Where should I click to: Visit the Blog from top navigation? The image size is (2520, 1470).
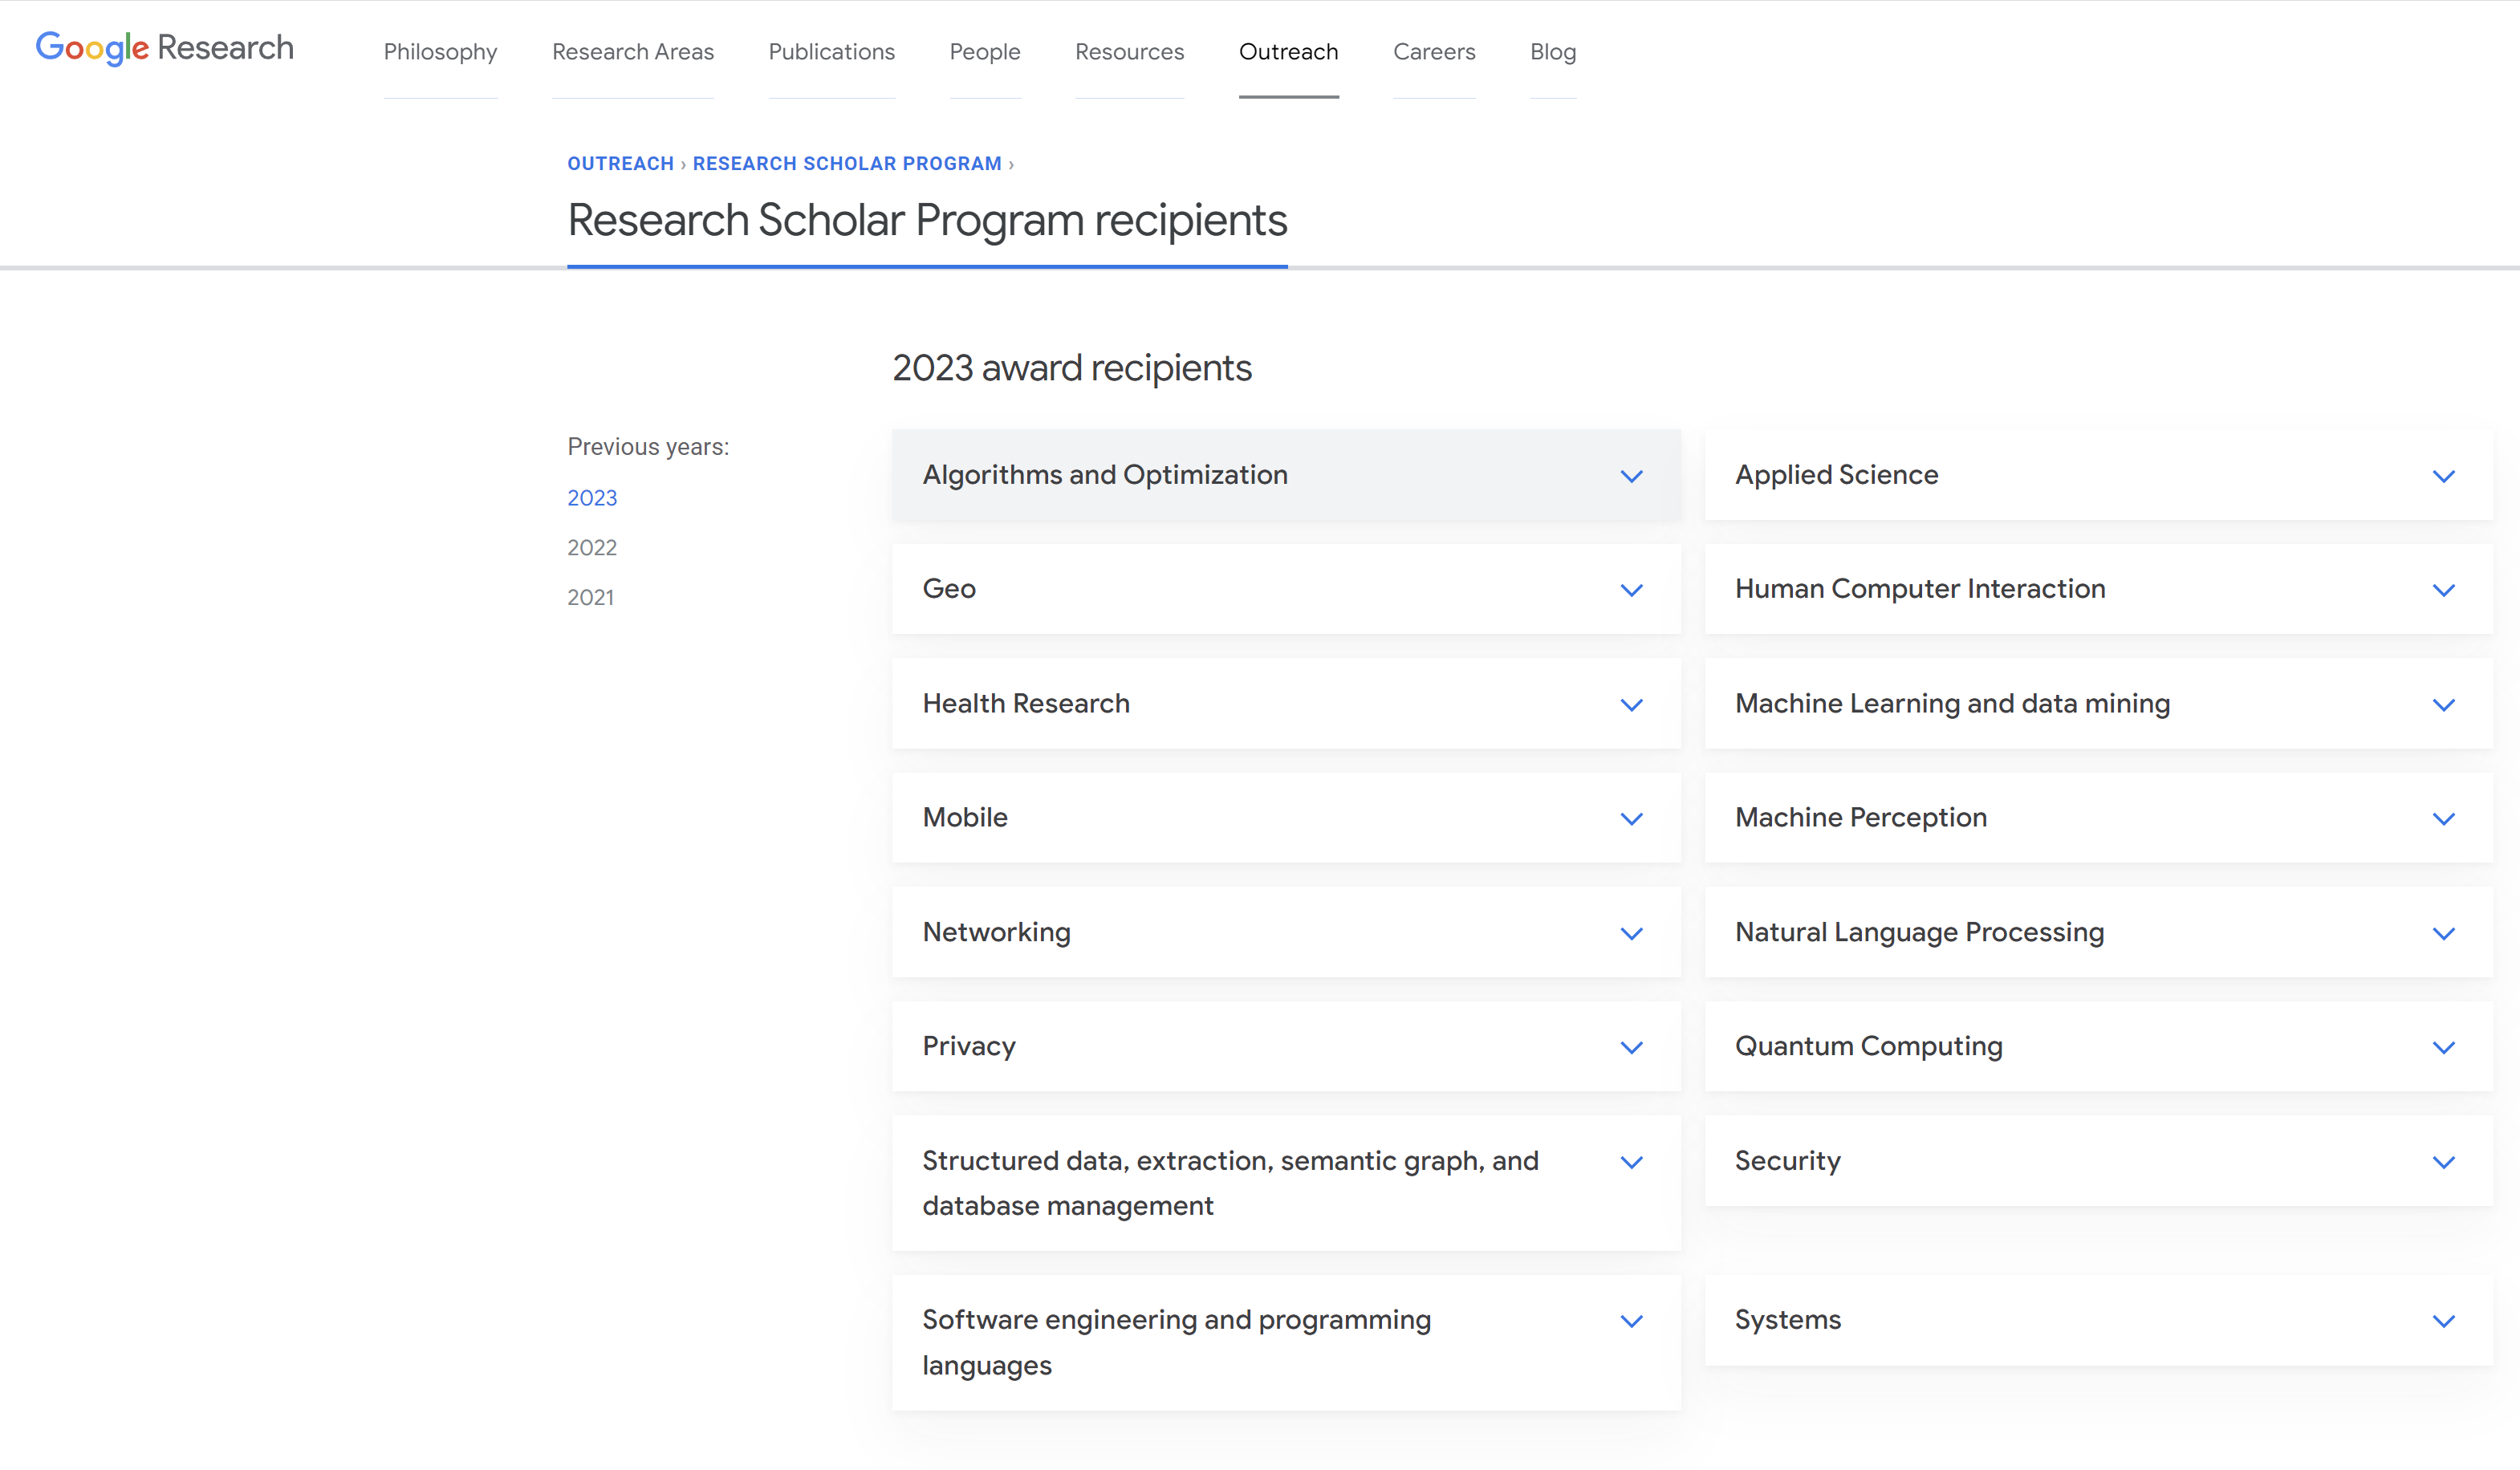[x=1553, y=52]
